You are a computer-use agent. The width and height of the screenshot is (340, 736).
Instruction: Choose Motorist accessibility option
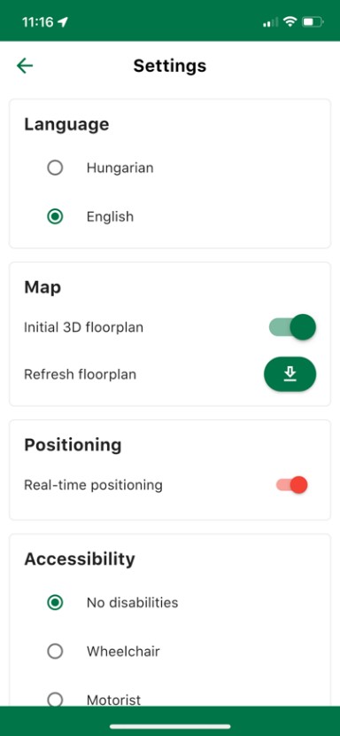pos(55,700)
